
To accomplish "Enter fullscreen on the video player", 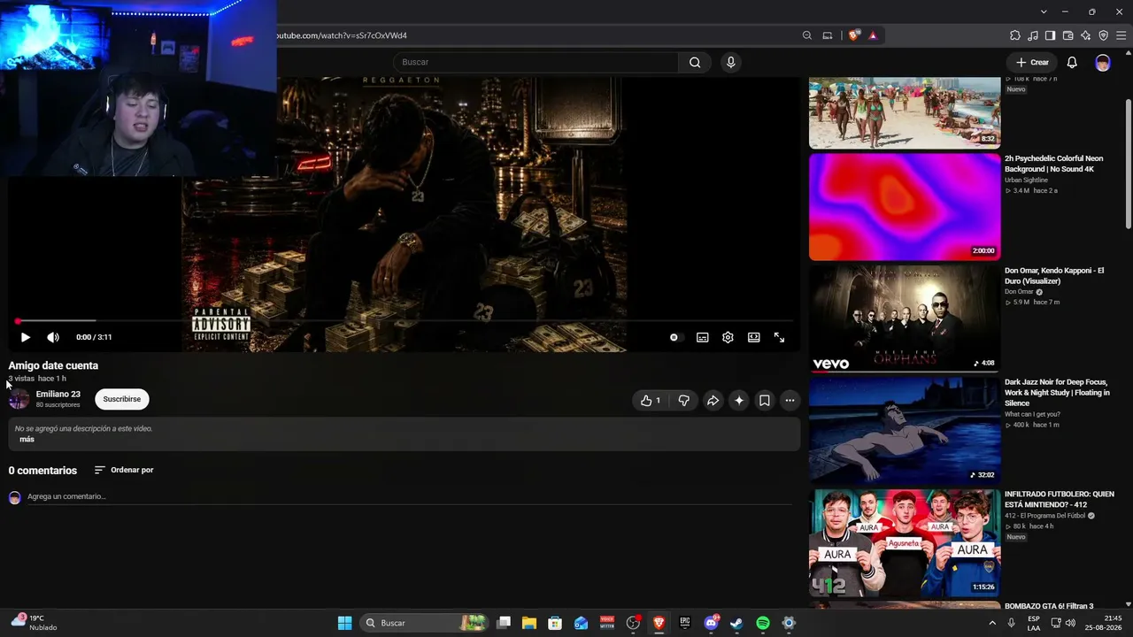I will click(x=779, y=337).
